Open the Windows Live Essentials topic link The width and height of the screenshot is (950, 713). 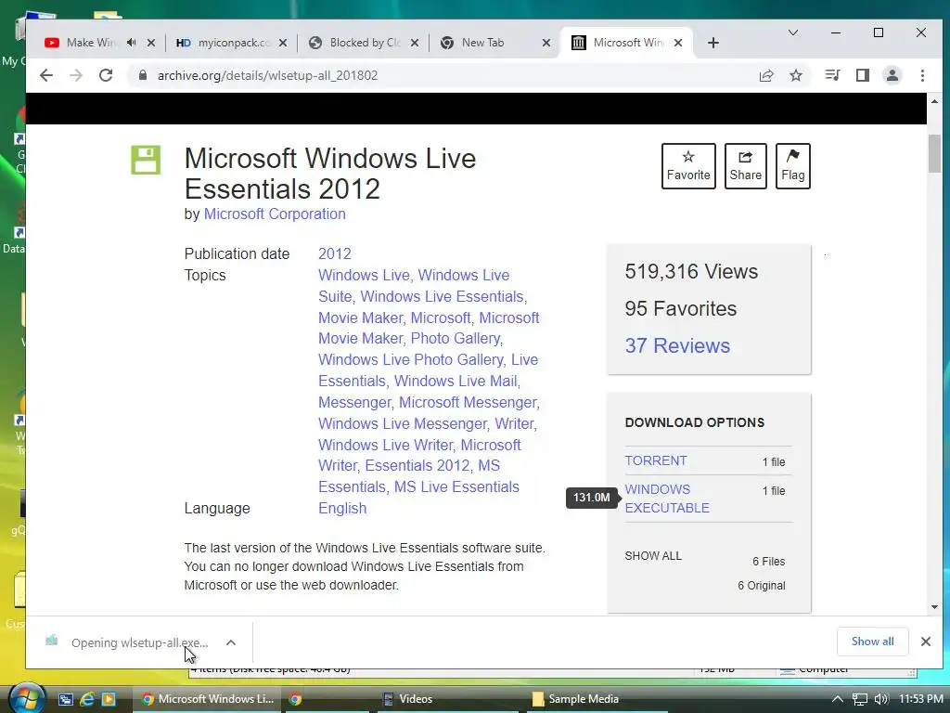[442, 296]
